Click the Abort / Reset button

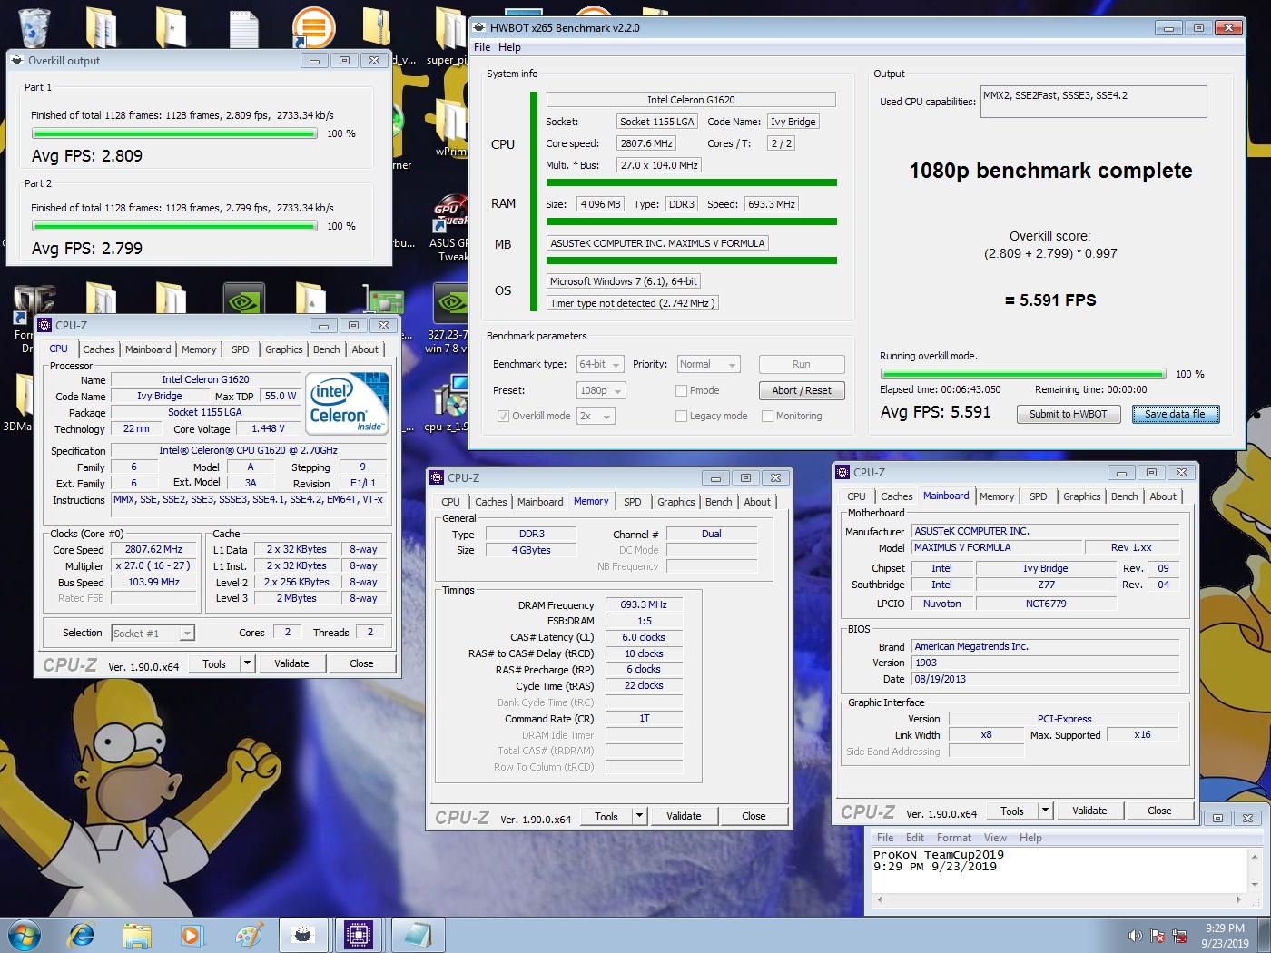(802, 390)
